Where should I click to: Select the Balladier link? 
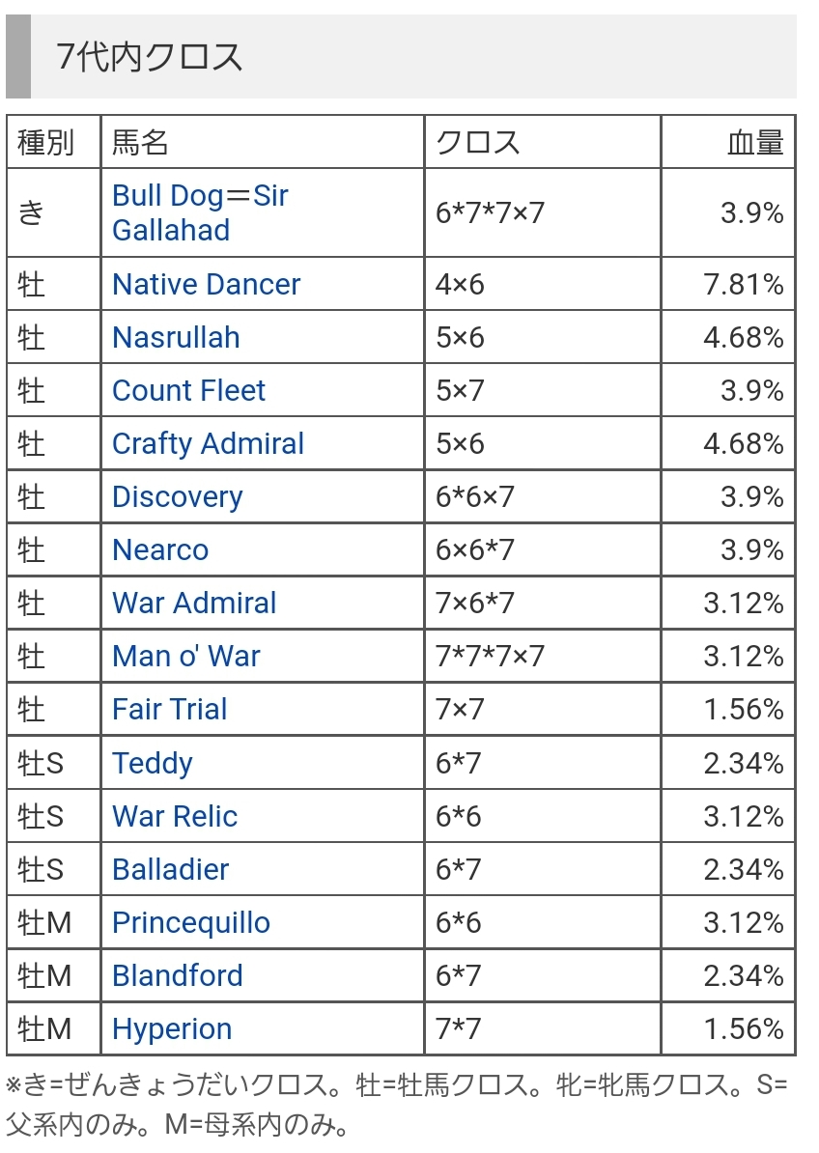pyautogui.click(x=171, y=869)
